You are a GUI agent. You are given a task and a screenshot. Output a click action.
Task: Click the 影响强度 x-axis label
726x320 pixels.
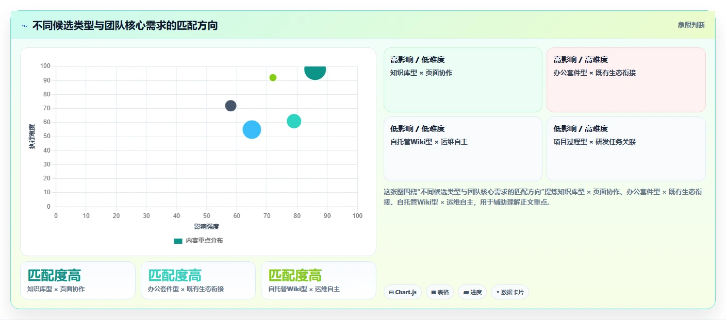click(x=207, y=226)
